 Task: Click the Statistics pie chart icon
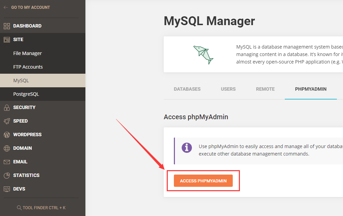click(x=7, y=175)
